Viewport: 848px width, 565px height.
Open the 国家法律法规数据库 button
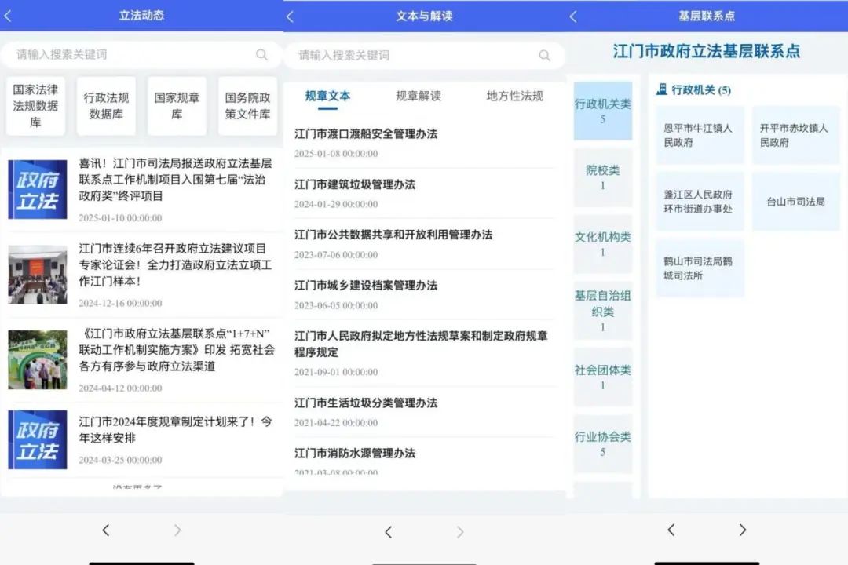point(35,106)
